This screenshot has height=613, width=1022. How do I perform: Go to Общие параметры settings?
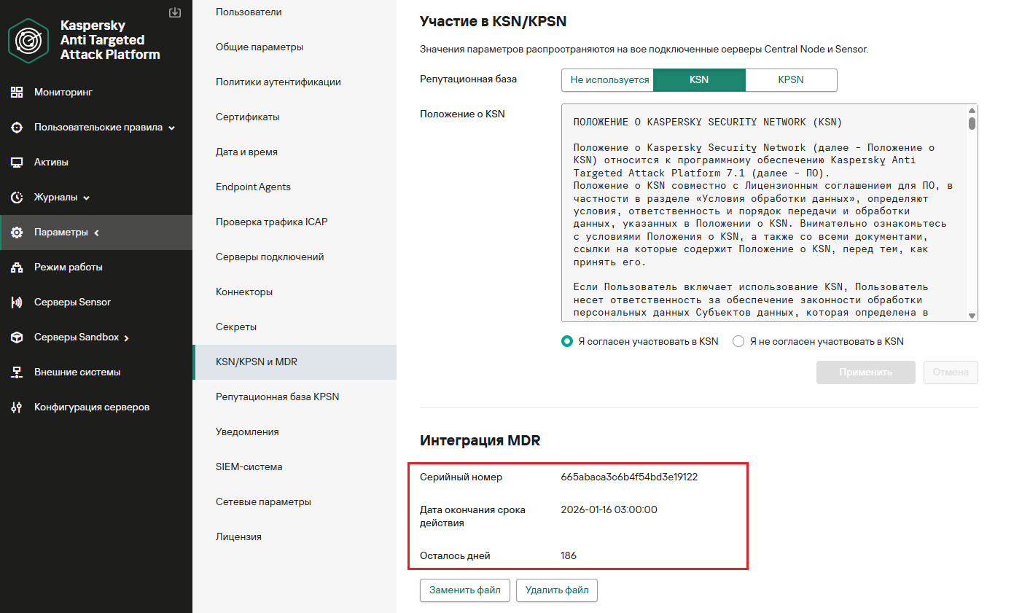294,47
